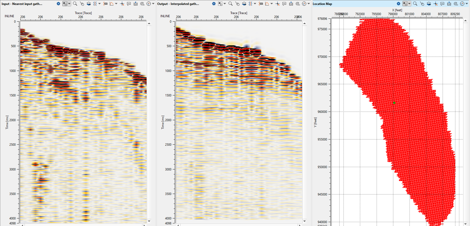The width and height of the screenshot is (470, 226).
Task: Expand wiggle display dropdown in Input panel
Action: 99,4
